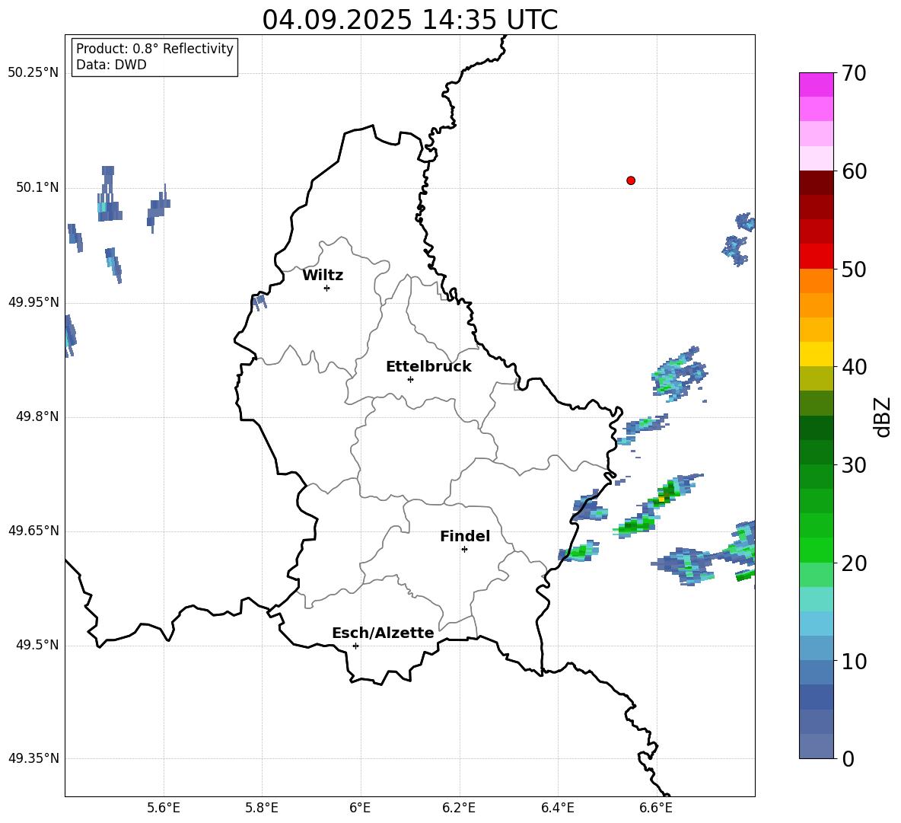Click the magenta top band of the colorbar
Viewport: 901px width, 823px height.
[x=816, y=85]
